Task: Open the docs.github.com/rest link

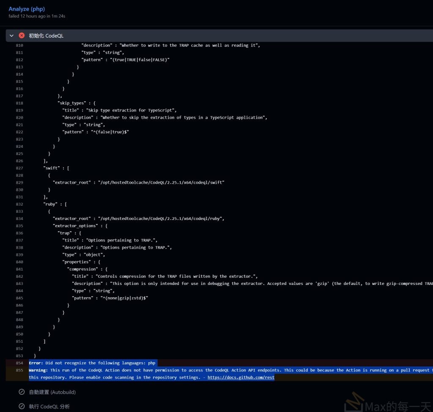Action: [x=241, y=377]
